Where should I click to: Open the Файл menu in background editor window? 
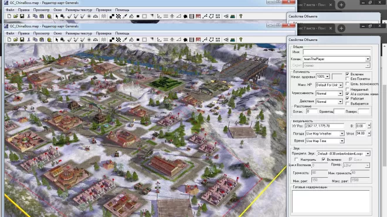10,10
